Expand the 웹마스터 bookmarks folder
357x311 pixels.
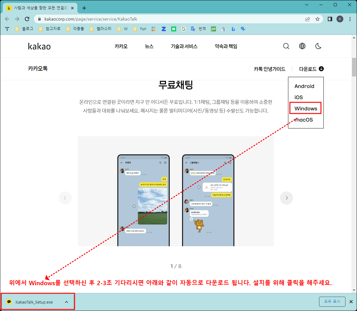(x=98, y=29)
